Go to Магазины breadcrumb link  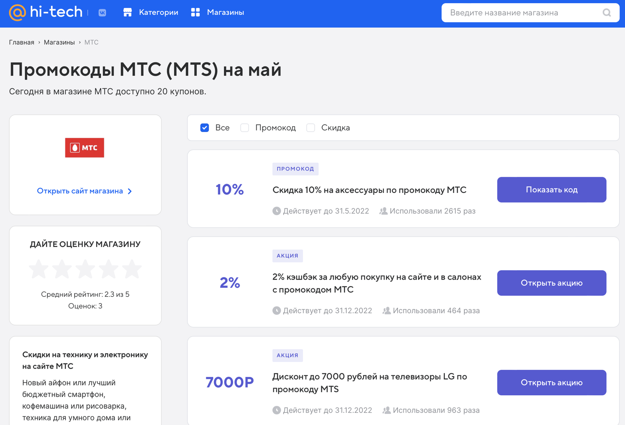[x=59, y=42]
